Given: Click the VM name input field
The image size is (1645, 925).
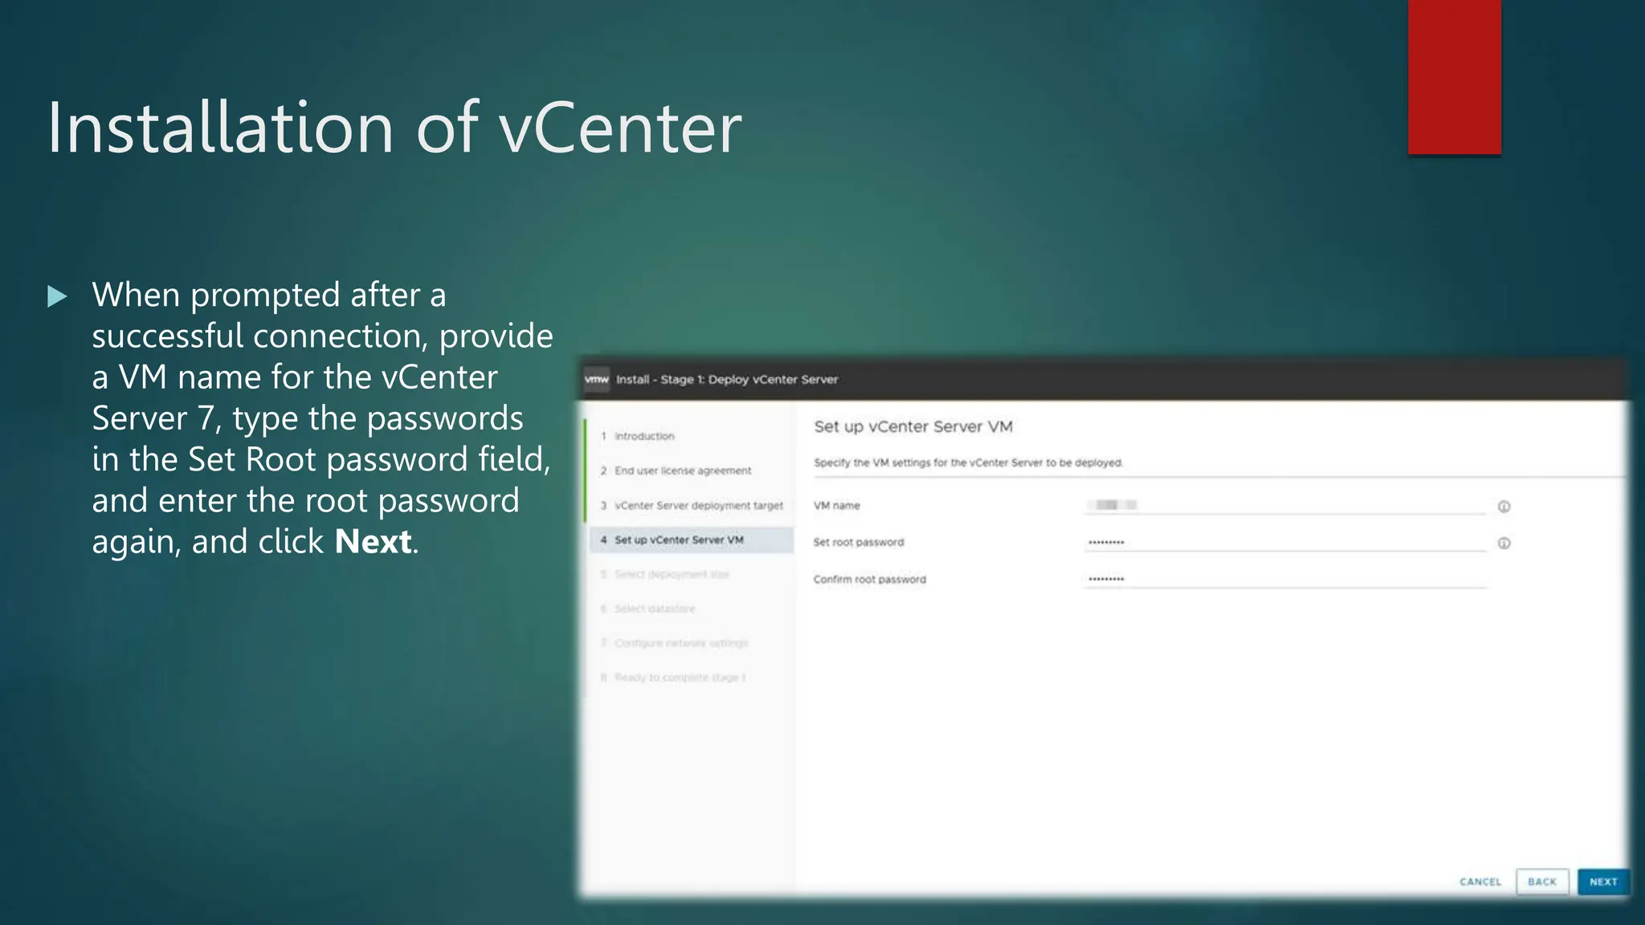Looking at the screenshot, I should pyautogui.click(x=1285, y=505).
